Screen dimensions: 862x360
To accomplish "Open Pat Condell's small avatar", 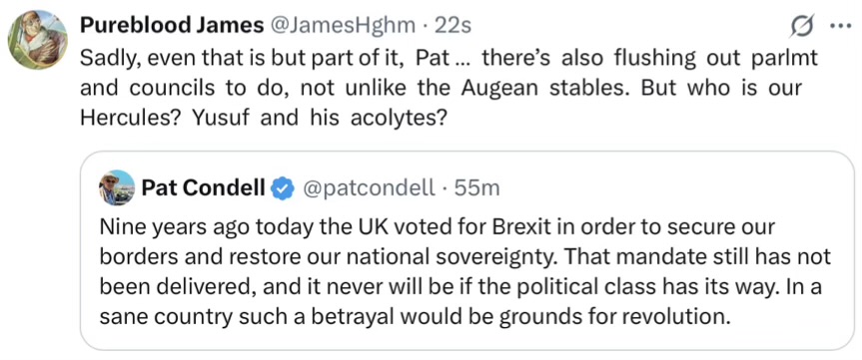I will pos(117,187).
